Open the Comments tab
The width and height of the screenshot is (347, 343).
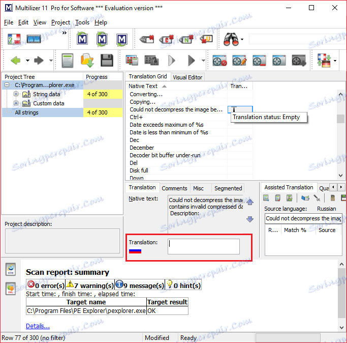(174, 188)
